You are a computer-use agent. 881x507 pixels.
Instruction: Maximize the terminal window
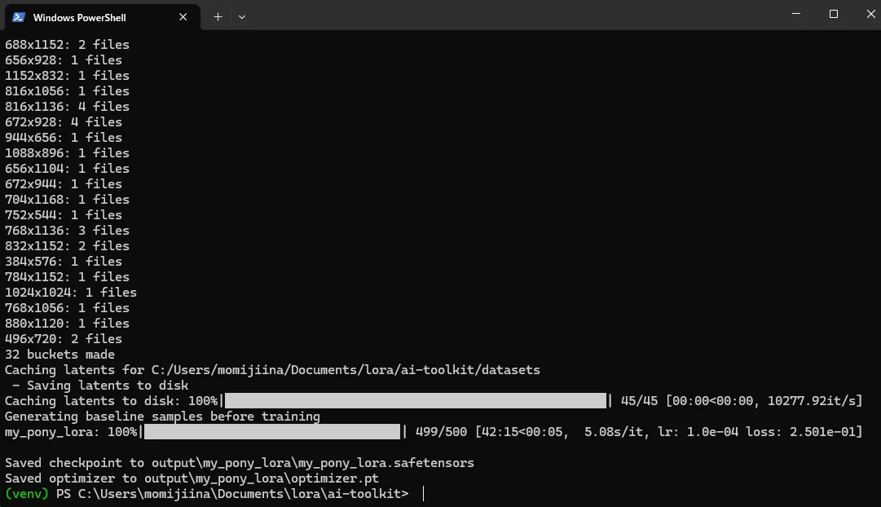(x=834, y=15)
